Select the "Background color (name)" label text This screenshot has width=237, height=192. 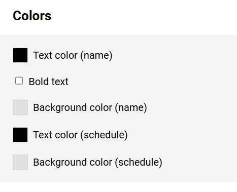[90, 107]
